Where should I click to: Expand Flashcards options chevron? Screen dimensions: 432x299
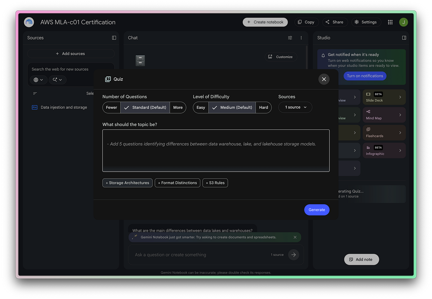400,133
